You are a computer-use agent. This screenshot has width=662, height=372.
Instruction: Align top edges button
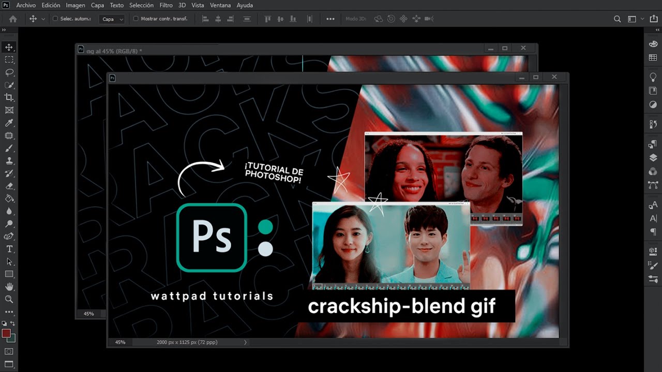coord(267,19)
